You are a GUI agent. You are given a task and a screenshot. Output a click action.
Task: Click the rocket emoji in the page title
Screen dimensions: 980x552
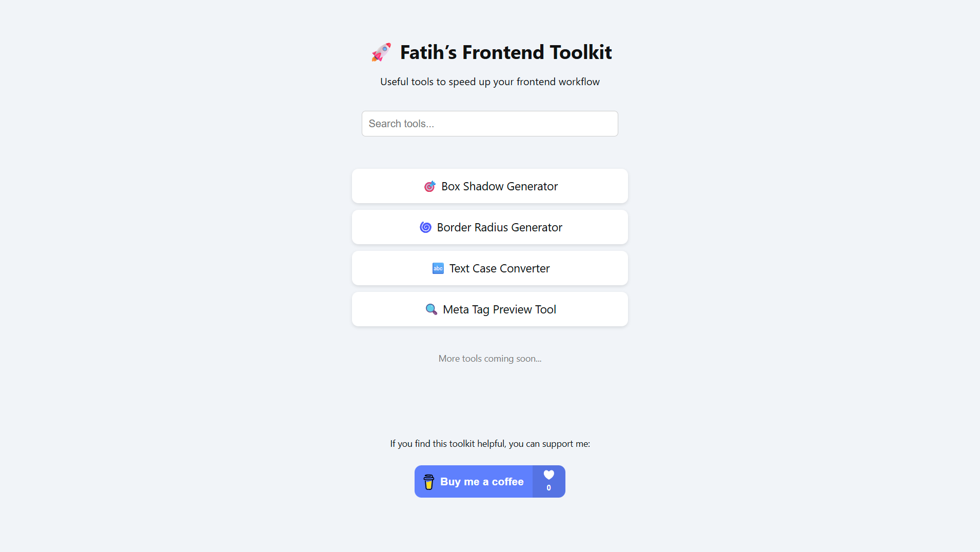[x=380, y=52]
